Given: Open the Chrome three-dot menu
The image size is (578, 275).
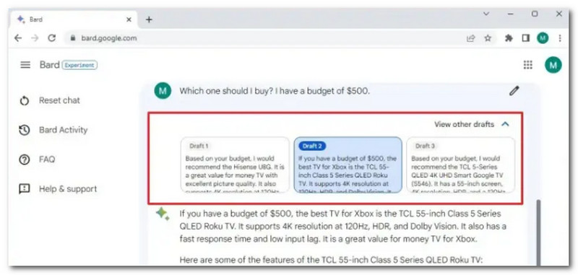Looking at the screenshot, I should point(560,38).
